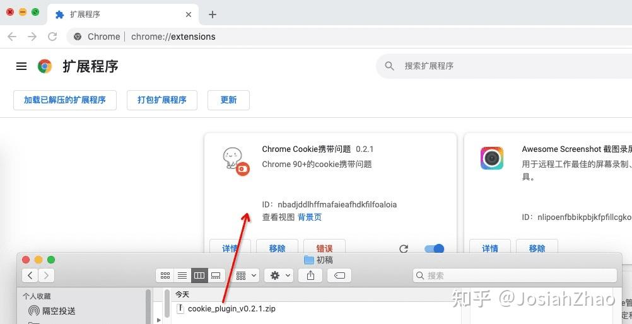Click the Awesome Screenshot extension icon
The width and height of the screenshot is (632, 324).
[x=492, y=158]
